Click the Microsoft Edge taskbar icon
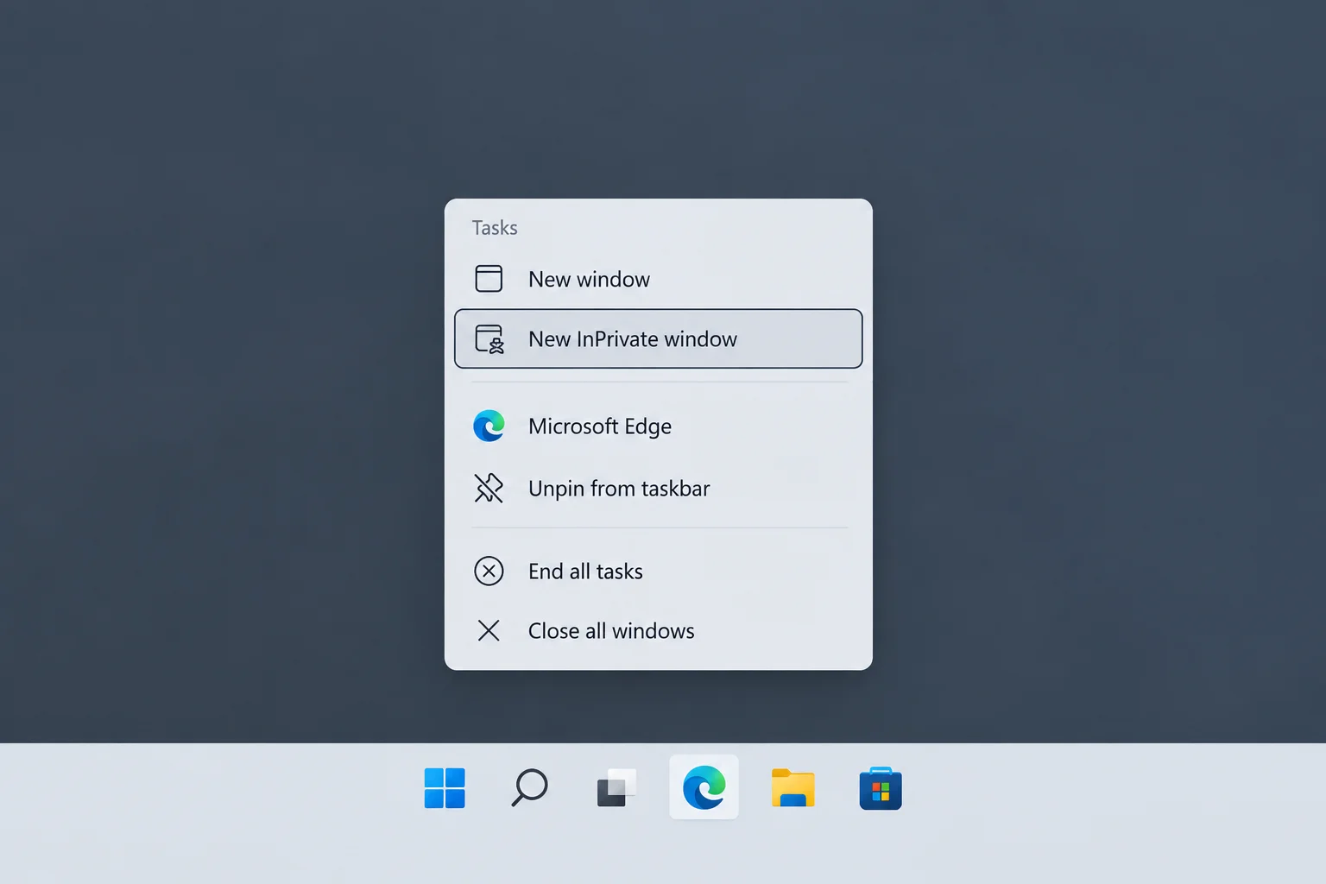Viewport: 1326px width, 884px height. tap(704, 787)
